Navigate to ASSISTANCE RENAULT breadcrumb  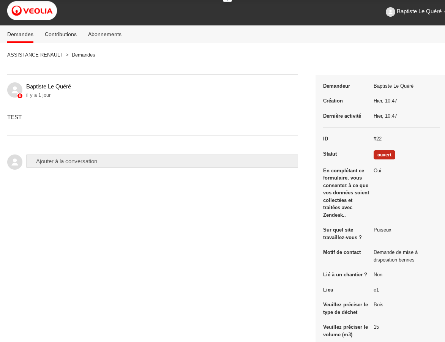(35, 55)
